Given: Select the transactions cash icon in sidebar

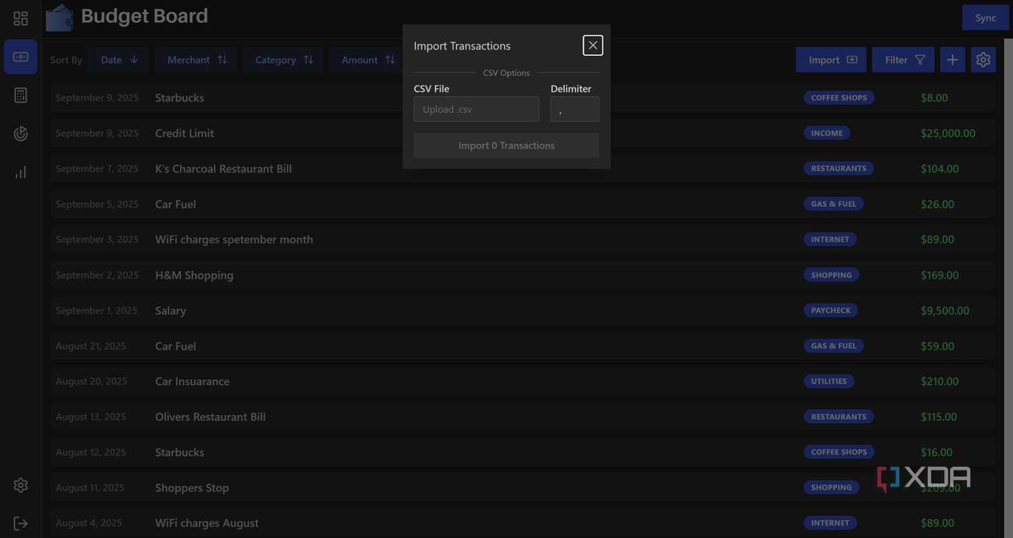Looking at the screenshot, I should click(20, 57).
